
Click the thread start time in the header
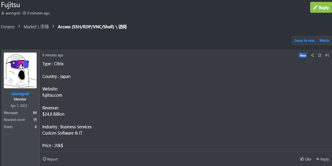tap(38, 13)
